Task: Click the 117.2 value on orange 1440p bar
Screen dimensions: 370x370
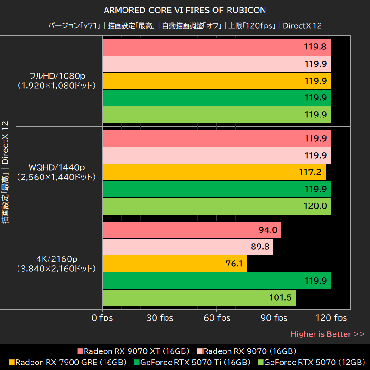Action: coord(310,172)
